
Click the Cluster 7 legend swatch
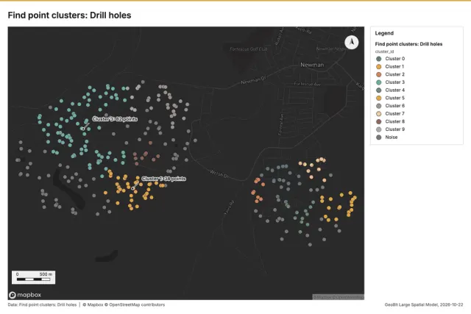pyautogui.click(x=379, y=114)
